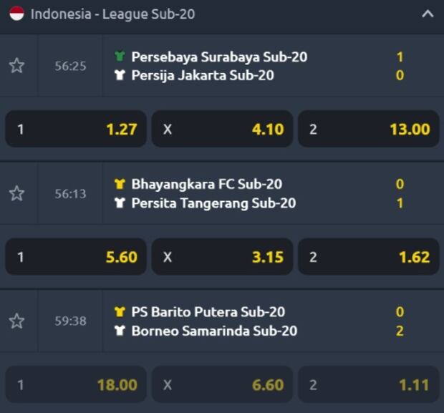The width and height of the screenshot is (444, 413).
Task: Select draw odds 3.15 for Bhayangkara match
Action: (222, 256)
